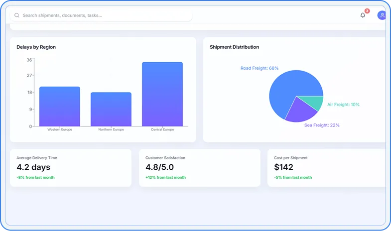Open the Average Delivery Time card
This screenshot has width=391, height=231.
point(71,168)
